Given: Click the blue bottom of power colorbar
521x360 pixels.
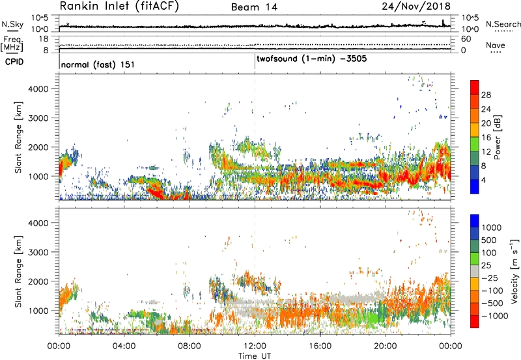Looking at the screenshot, I should click(475, 186).
